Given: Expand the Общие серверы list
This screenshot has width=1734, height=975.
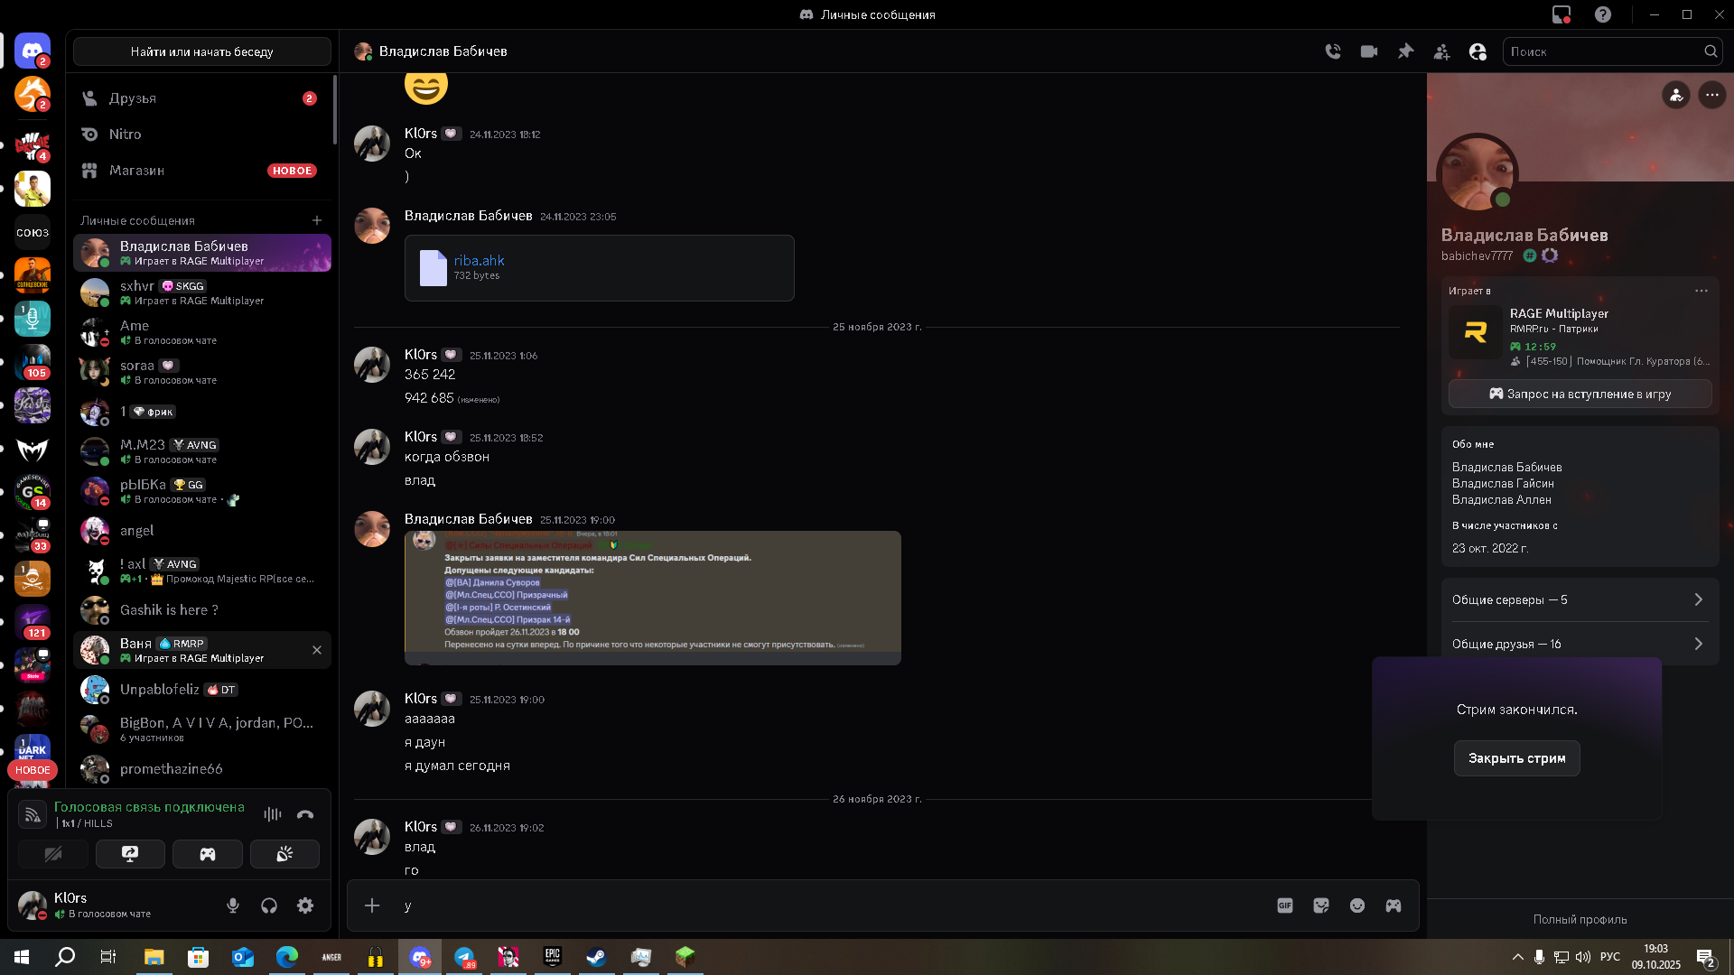Looking at the screenshot, I should pos(1579,600).
